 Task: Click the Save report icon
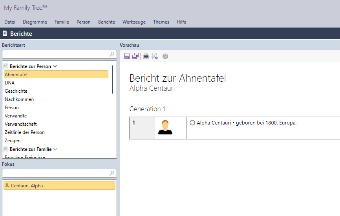pos(127,56)
